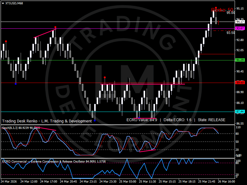Click the 'State: RELEASE' readout

click(211, 120)
